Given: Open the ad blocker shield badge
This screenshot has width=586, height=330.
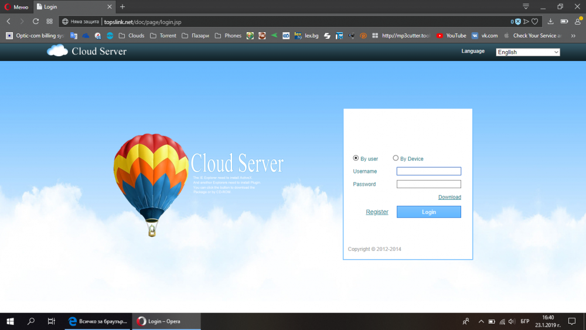Looking at the screenshot, I should coord(516,22).
